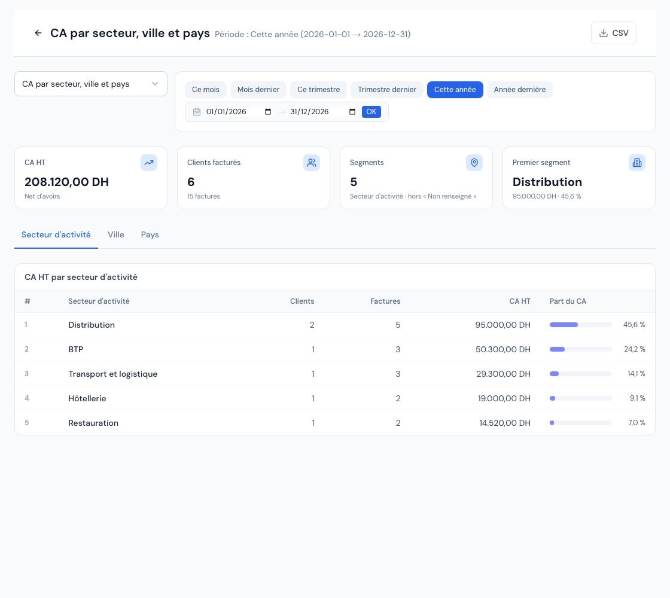Click the Secteur d'activité column header
The height and width of the screenshot is (598, 670).
99,301
